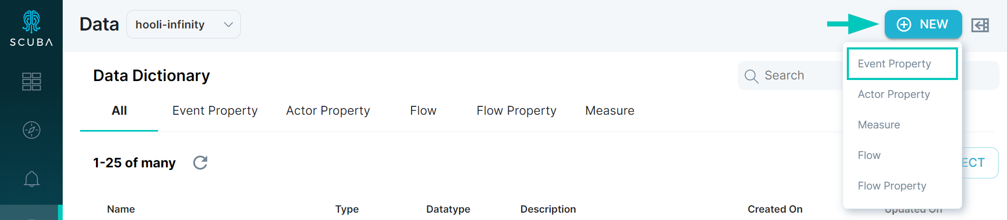This screenshot has width=1007, height=220.
Task: Click the NEW button
Action: click(923, 24)
